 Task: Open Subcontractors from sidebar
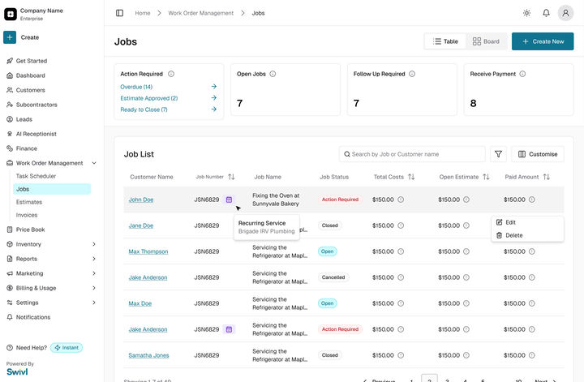pos(36,105)
